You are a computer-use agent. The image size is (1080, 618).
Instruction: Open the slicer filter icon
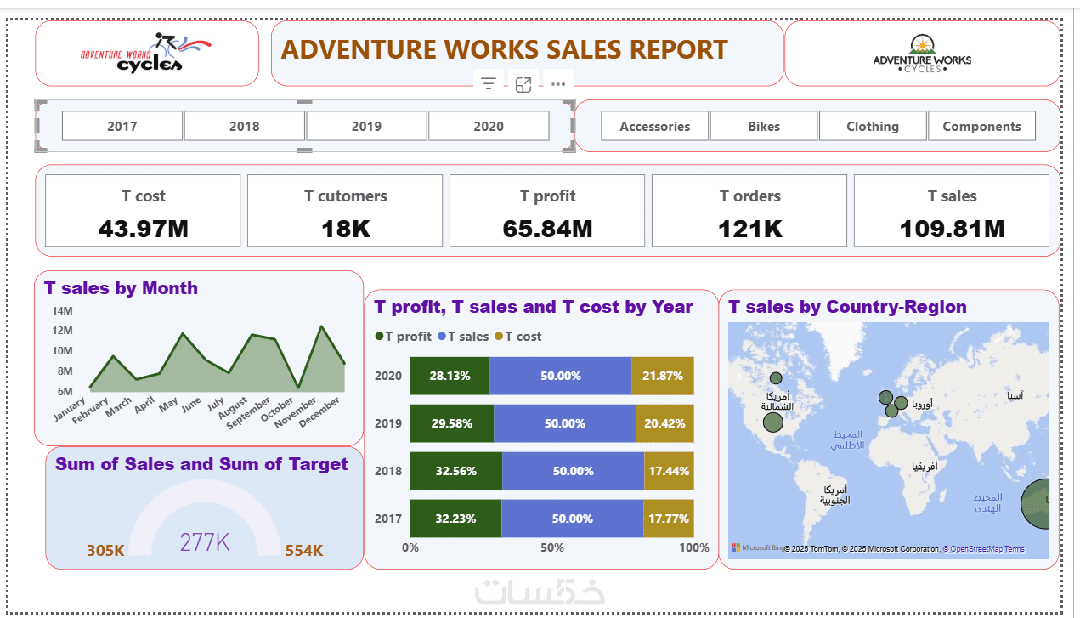click(489, 83)
